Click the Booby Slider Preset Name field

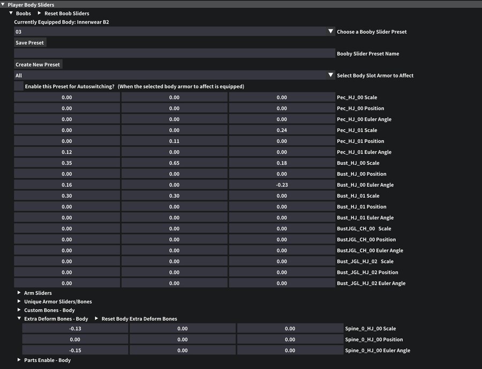[x=174, y=53]
